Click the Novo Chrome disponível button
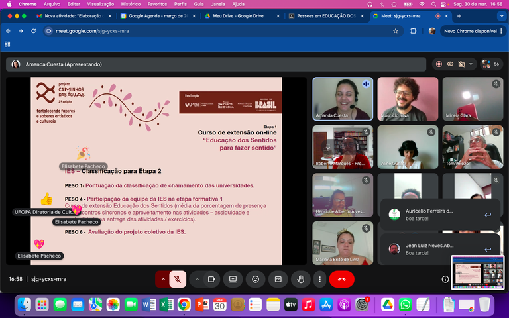The width and height of the screenshot is (509, 318). point(469,31)
